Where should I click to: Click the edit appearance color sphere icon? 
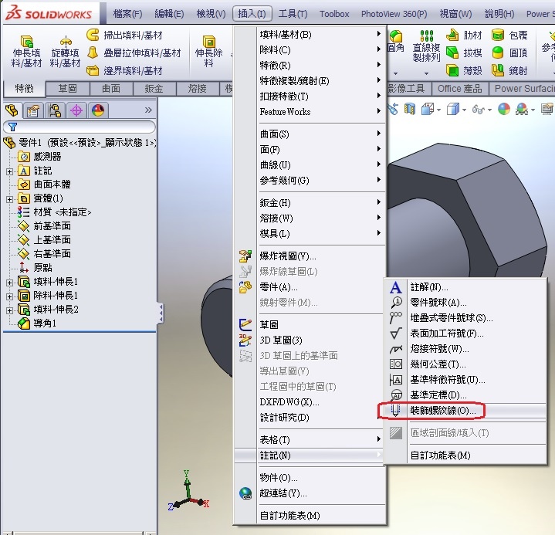click(504, 109)
